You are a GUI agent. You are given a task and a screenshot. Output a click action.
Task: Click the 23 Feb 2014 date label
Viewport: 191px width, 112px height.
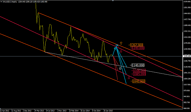[x=73, y=111]
